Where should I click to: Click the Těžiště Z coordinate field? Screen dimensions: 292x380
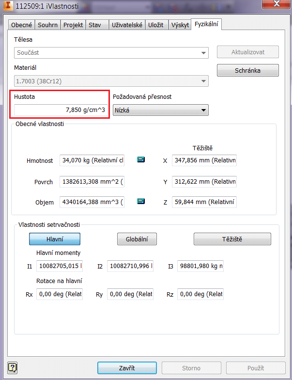(204, 202)
